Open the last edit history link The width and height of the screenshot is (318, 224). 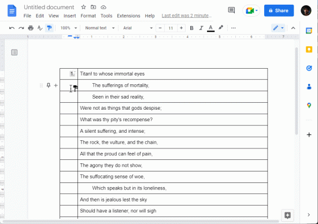coord(187,16)
